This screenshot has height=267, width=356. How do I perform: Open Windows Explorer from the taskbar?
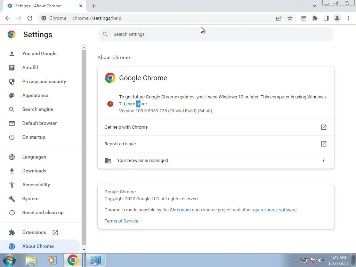pos(31,260)
